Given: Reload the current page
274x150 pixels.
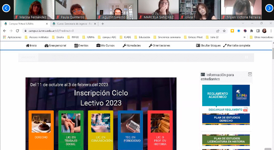Looking at the screenshot, I should pos(17,31).
